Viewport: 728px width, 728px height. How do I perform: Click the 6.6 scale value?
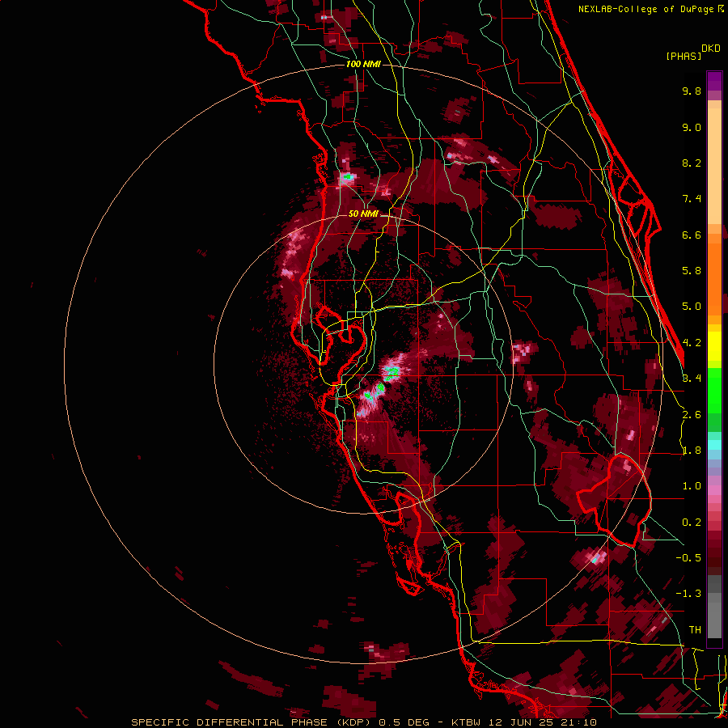(x=692, y=235)
